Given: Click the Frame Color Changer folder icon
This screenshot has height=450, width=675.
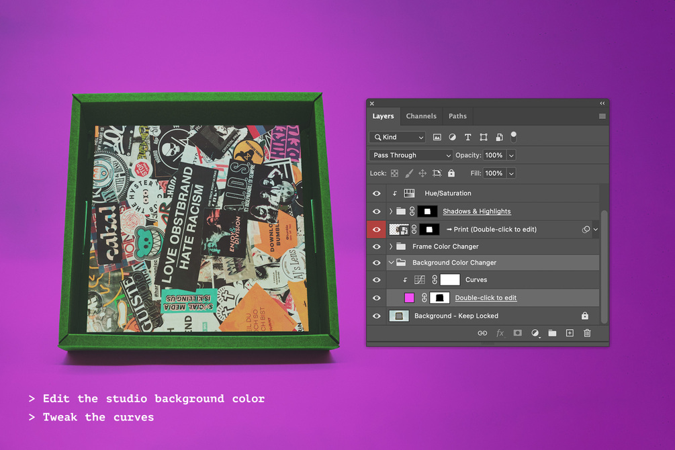Looking at the screenshot, I should (401, 246).
